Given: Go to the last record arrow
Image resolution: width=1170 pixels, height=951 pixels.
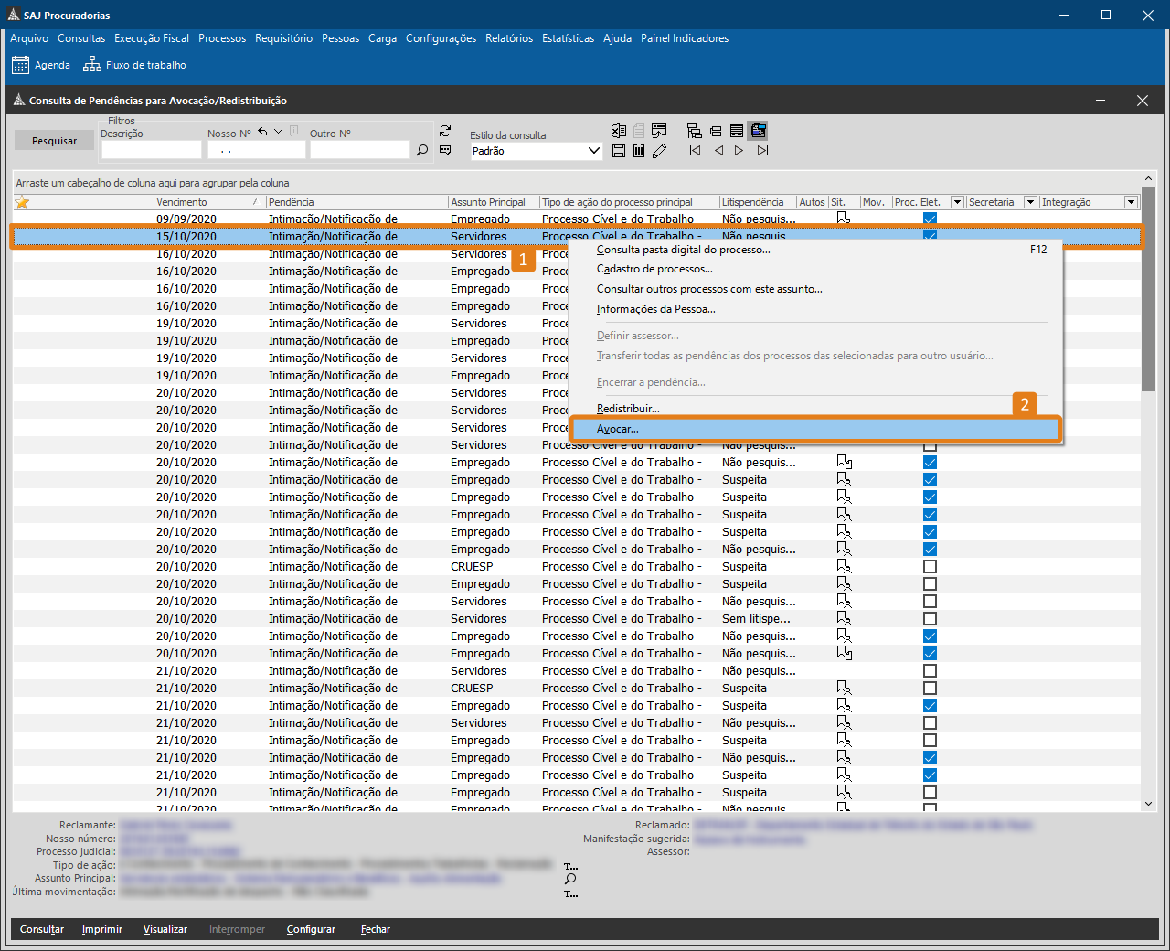Looking at the screenshot, I should click(762, 151).
